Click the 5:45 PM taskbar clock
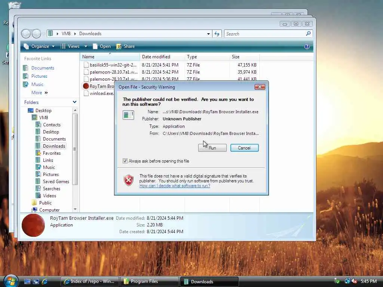This screenshot has width=383, height=287. tap(368, 281)
